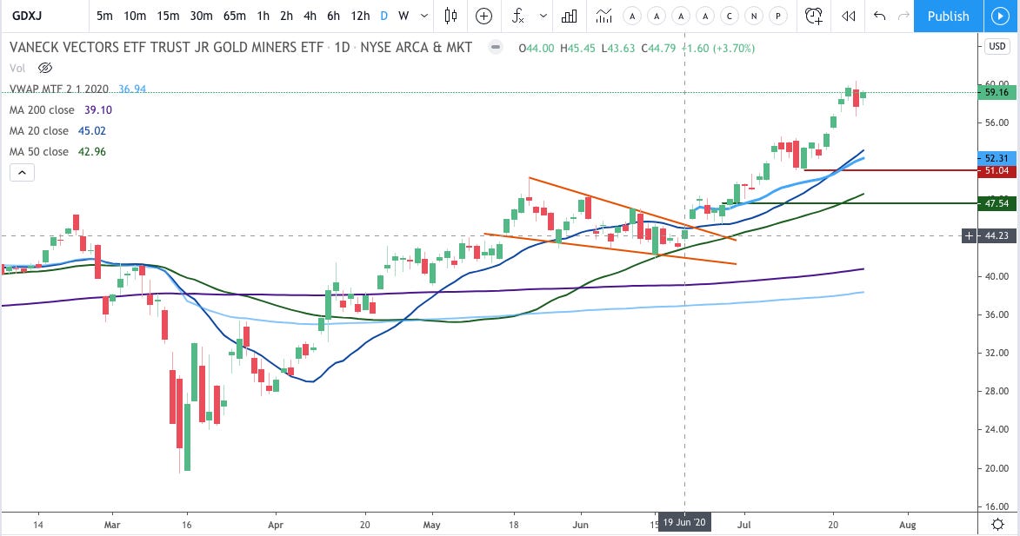Click the green 47.54 price label

click(x=997, y=203)
